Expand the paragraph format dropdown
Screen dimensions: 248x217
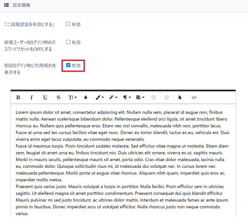127,98
